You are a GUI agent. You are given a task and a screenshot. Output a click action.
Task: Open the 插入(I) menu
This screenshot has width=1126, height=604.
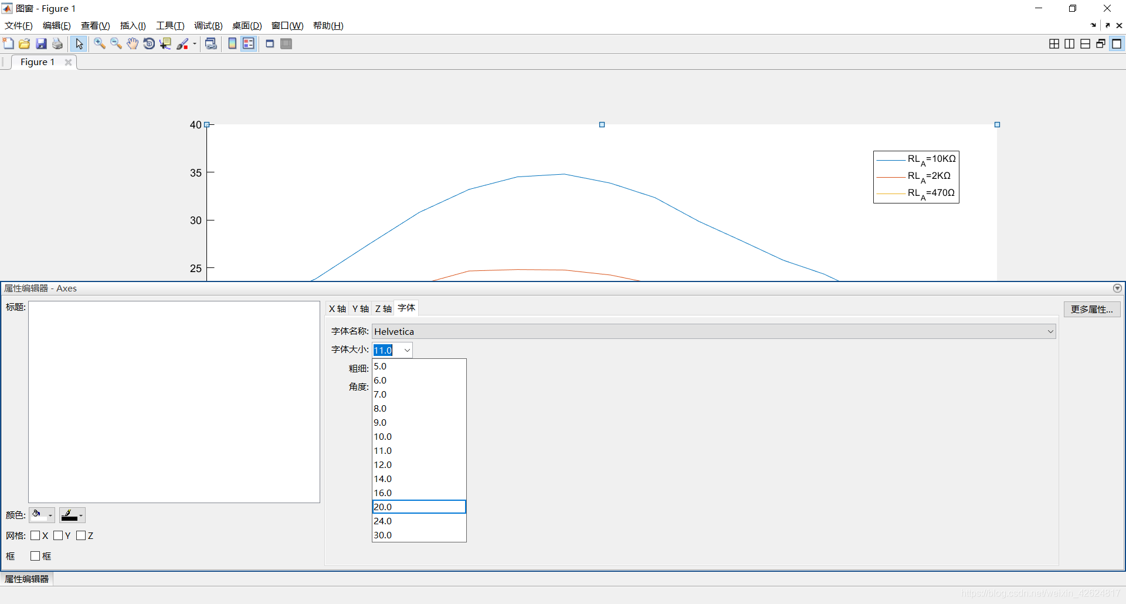[133, 26]
